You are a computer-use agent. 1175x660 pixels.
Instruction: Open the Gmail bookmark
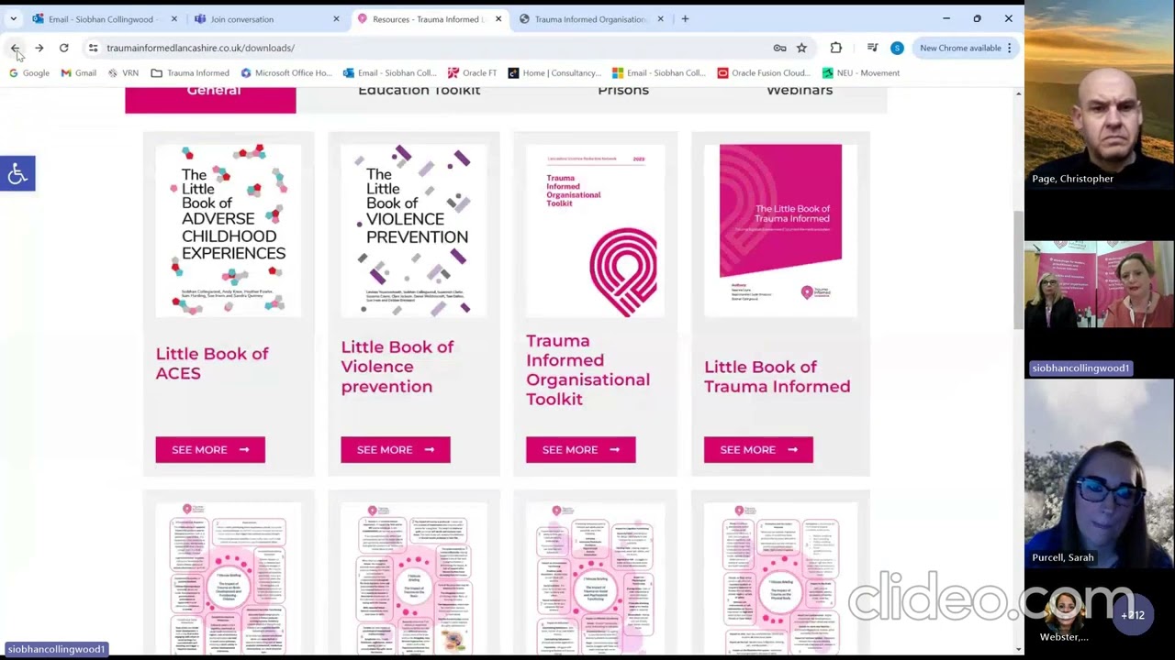tap(78, 72)
